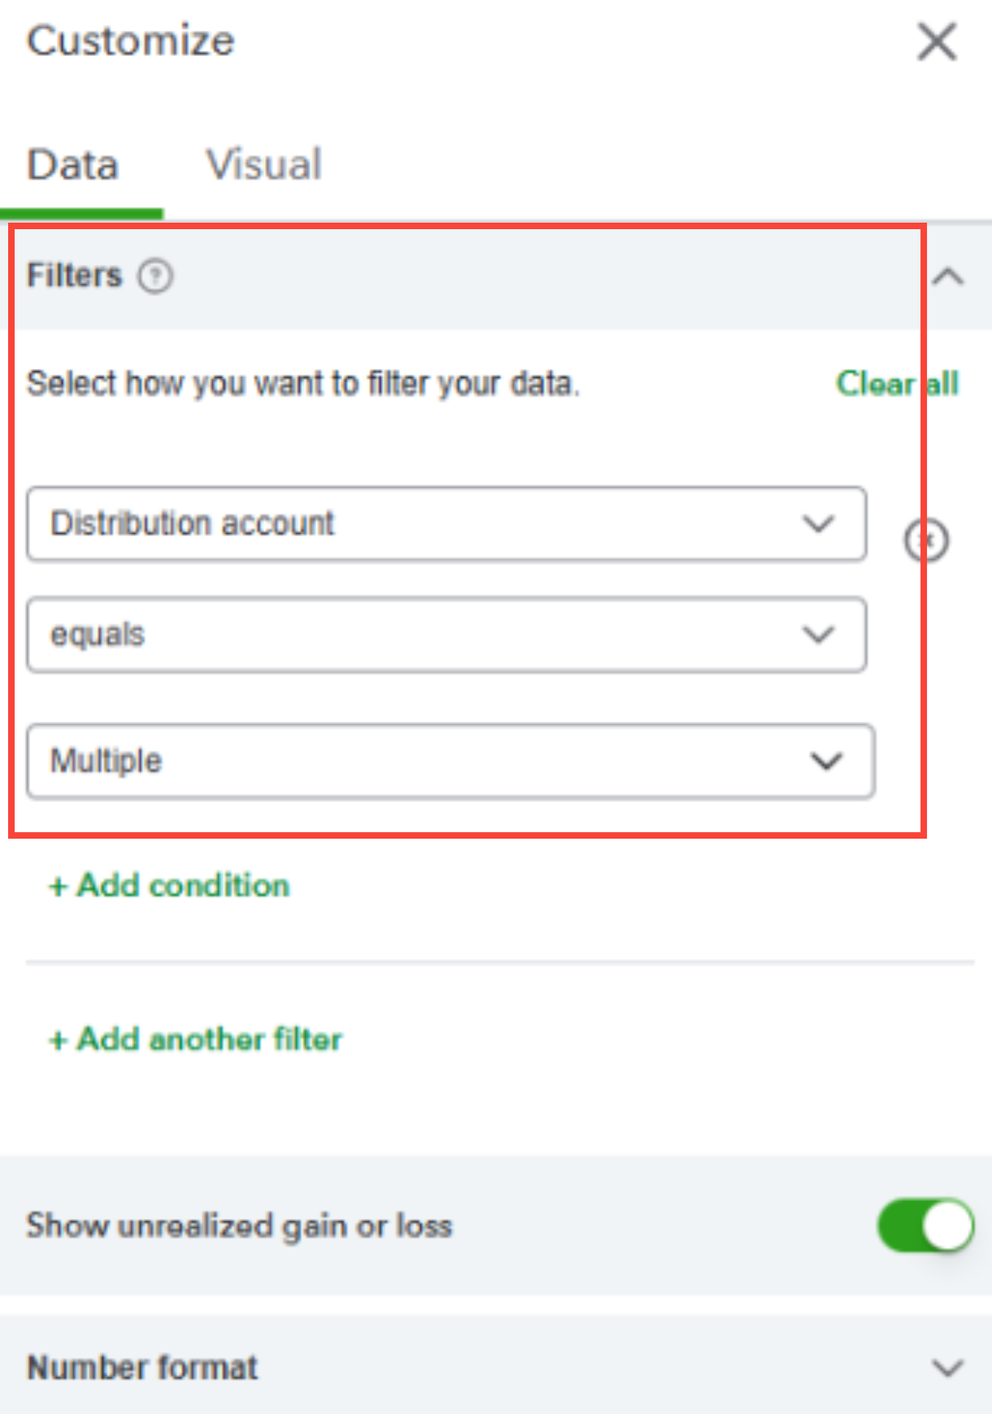
Task: Click the Filters help question mark icon
Action: pos(155,276)
